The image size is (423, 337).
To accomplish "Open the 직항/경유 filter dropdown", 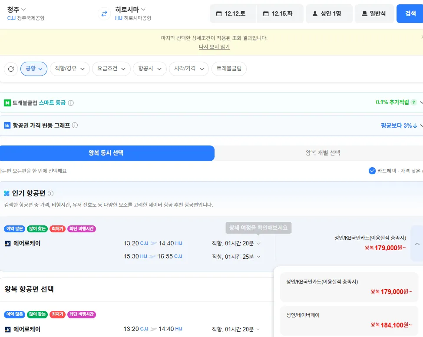I will (x=70, y=69).
